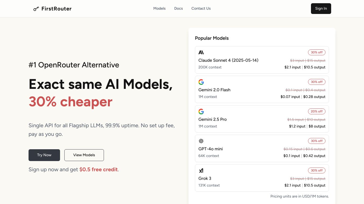Click the Try Now button
Screen dimensions: 364x204
(44, 155)
